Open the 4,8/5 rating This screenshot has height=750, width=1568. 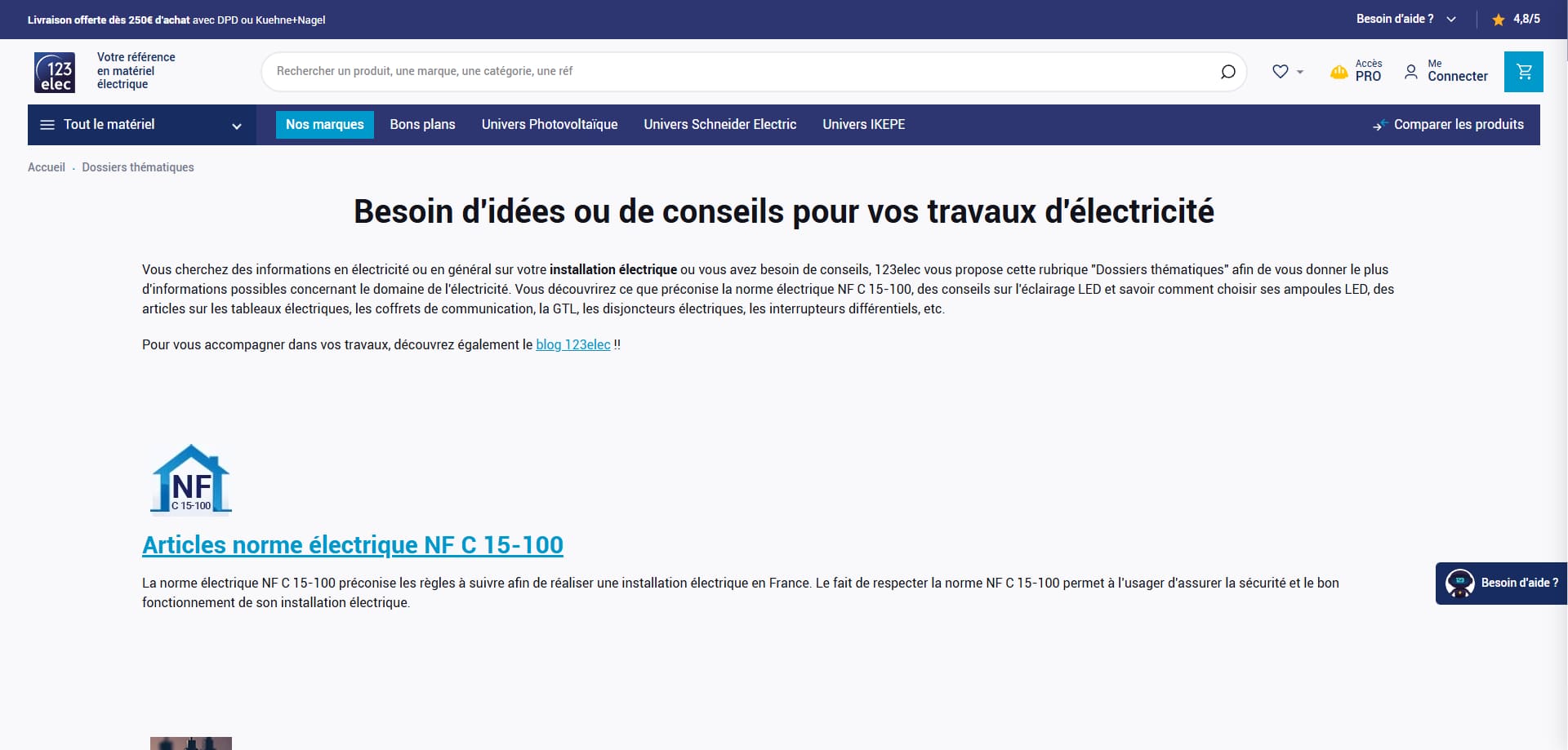tap(1526, 19)
